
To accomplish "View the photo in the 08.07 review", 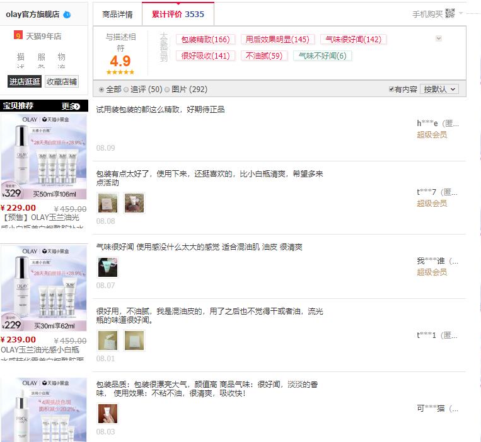I will coord(107,267).
